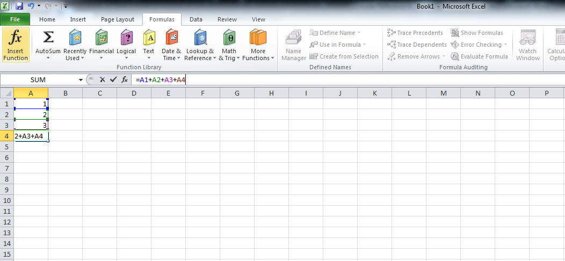
Task: Expand the Error Checking dropdown arrow
Action: pos(505,45)
